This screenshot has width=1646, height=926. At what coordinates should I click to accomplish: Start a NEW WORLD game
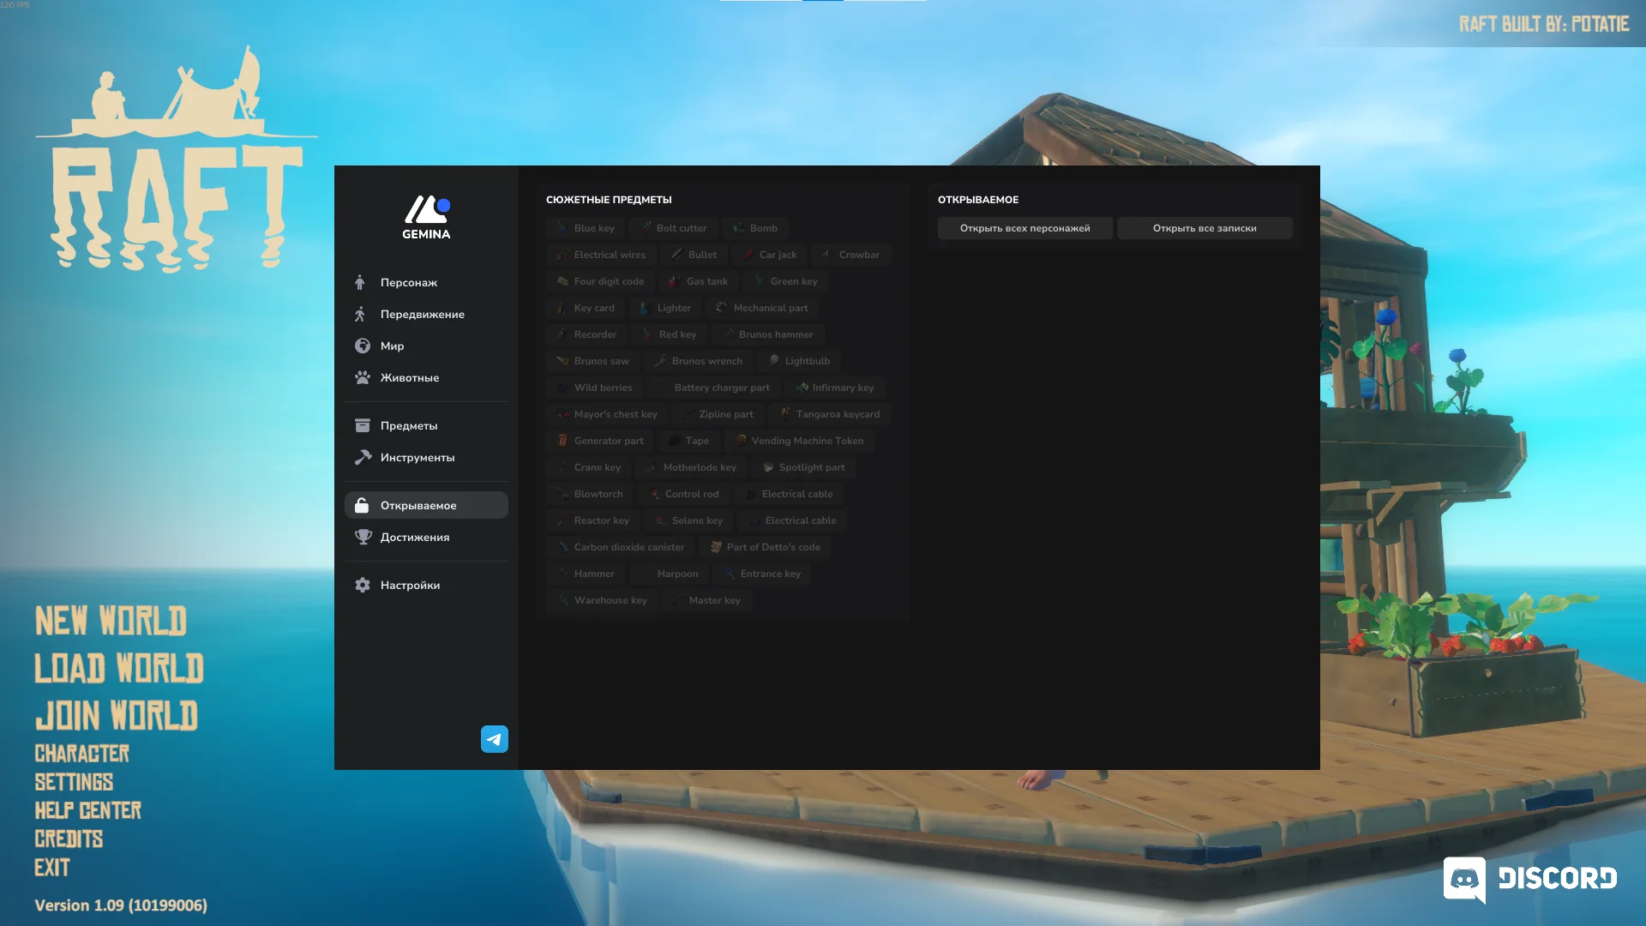click(x=111, y=621)
